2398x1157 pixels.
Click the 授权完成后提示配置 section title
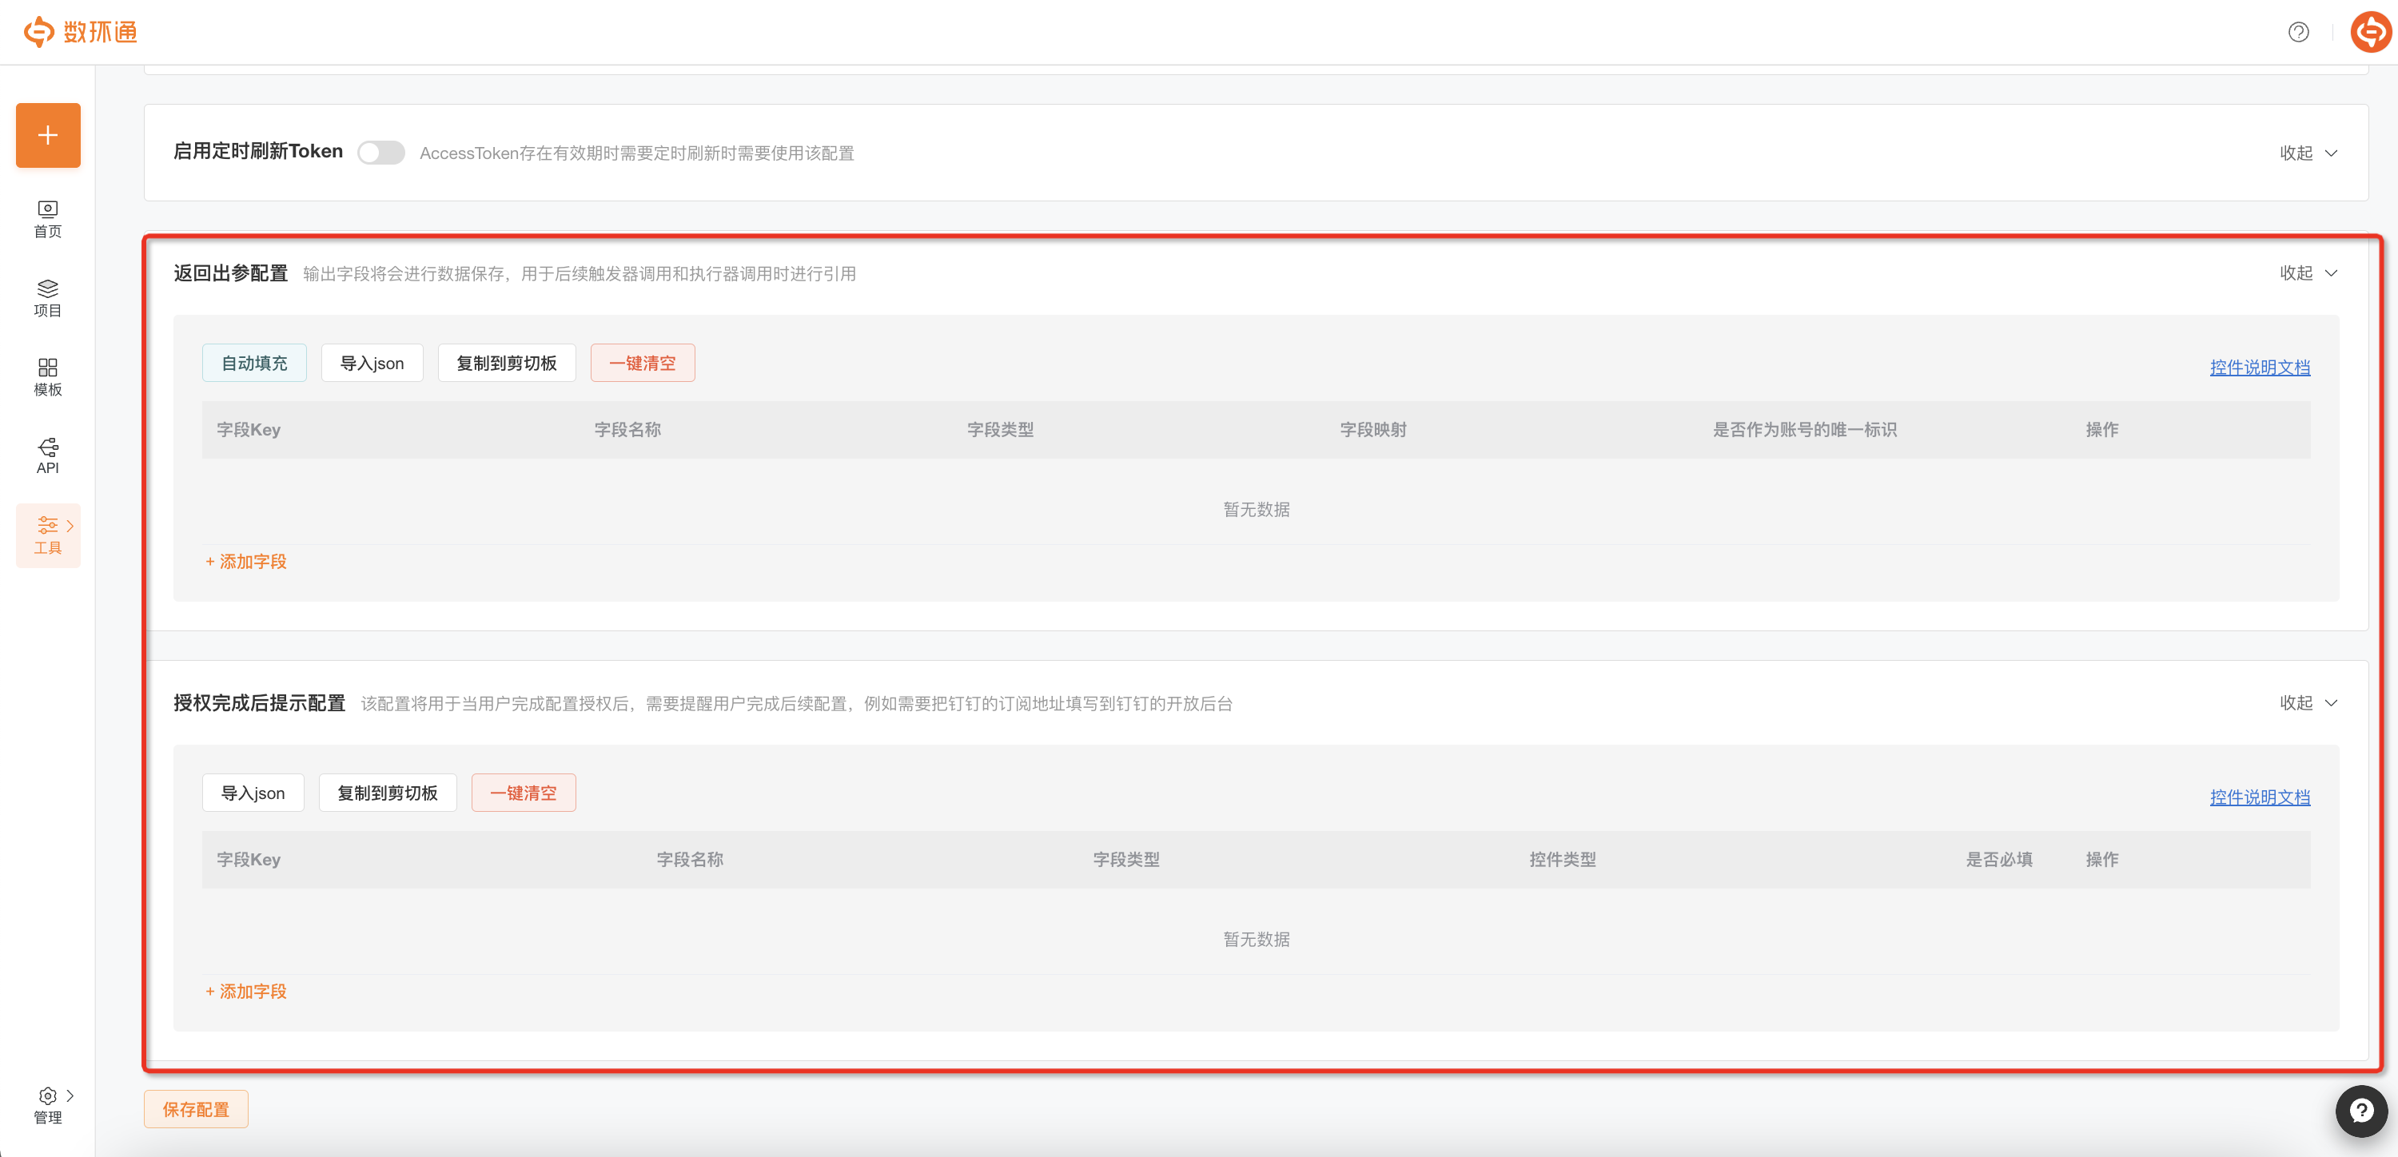click(260, 703)
